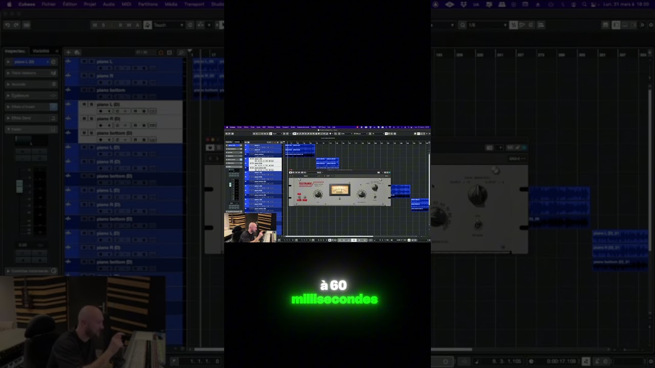Click the Peak Reduction knob on small Teletronix
655x368 pixels.
click(362, 194)
